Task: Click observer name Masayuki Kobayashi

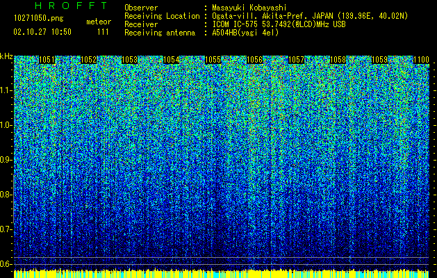Action: coord(249,8)
